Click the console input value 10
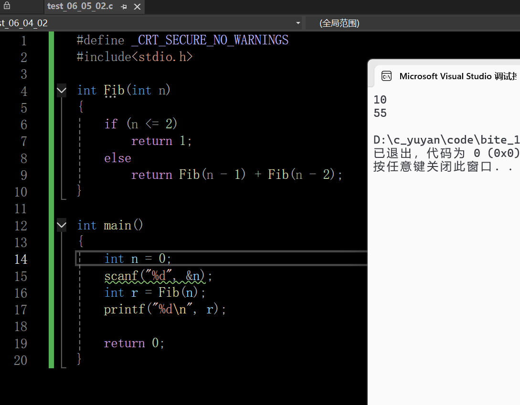 tap(380, 100)
